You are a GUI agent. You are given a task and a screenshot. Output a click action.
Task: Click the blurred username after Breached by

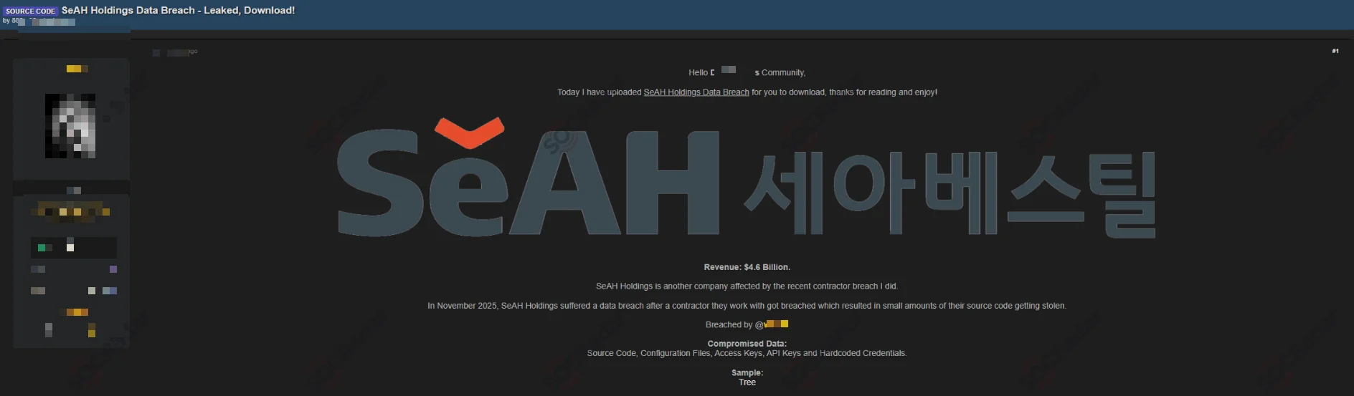point(777,324)
